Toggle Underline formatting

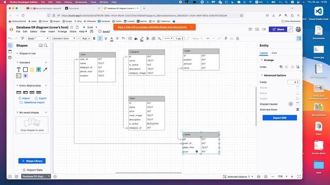(x=106, y=39)
